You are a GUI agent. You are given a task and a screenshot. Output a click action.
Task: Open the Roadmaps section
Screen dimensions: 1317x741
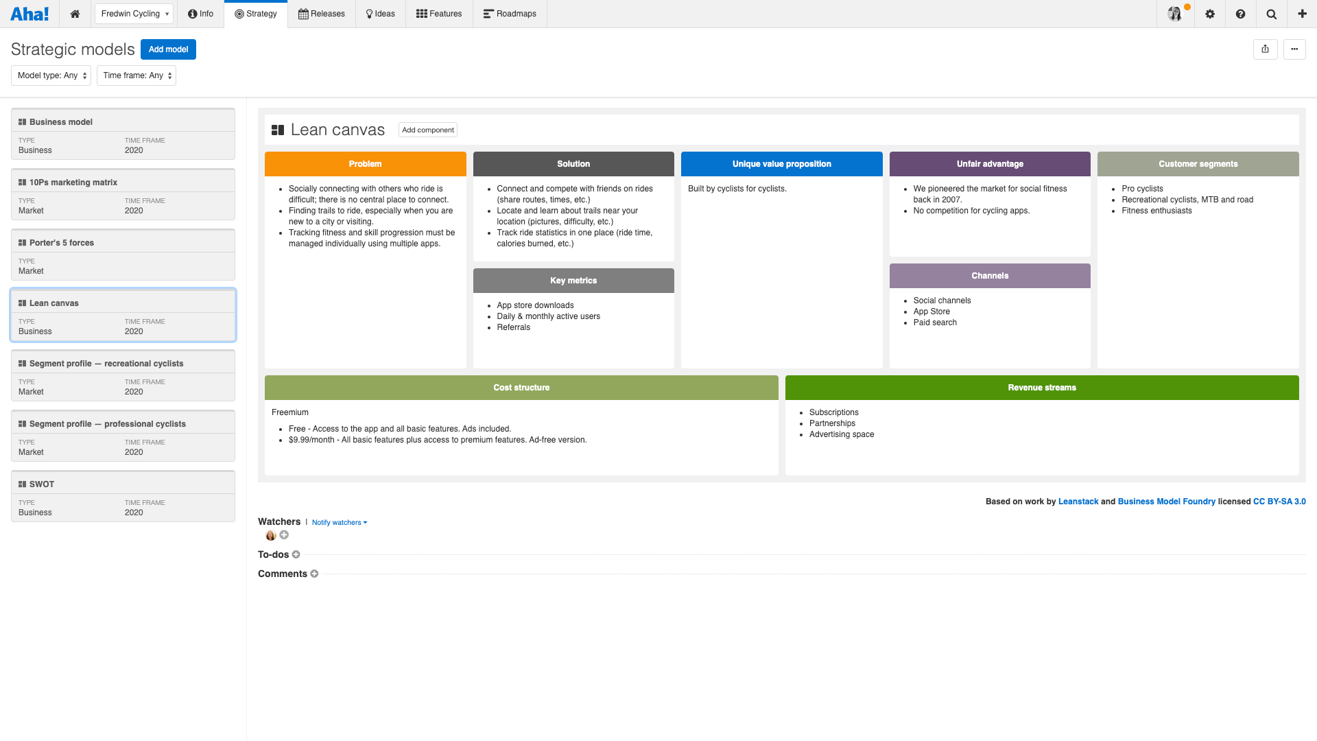coord(510,13)
